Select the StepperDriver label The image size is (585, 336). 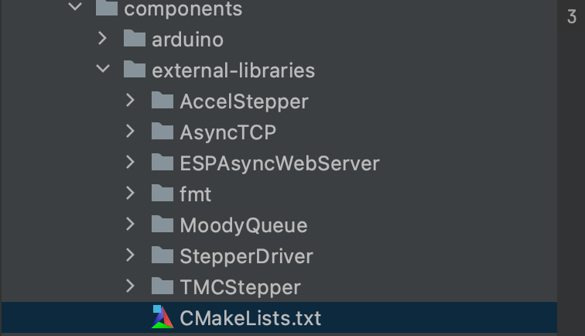pyautogui.click(x=246, y=256)
